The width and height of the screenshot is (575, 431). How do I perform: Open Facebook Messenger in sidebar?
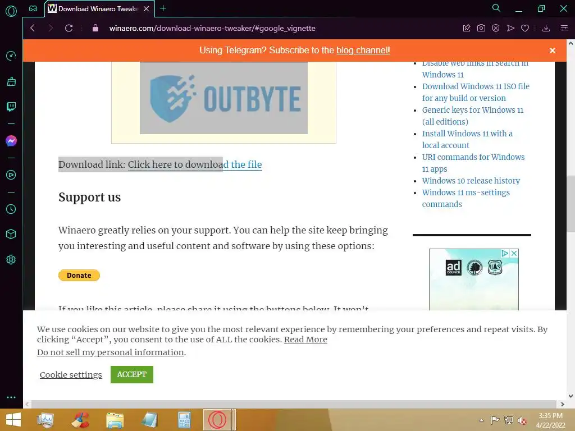pyautogui.click(x=11, y=141)
